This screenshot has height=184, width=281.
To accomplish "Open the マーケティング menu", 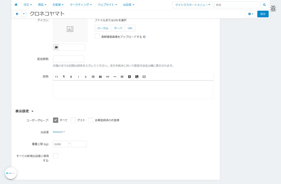I will [x=81, y=5].
